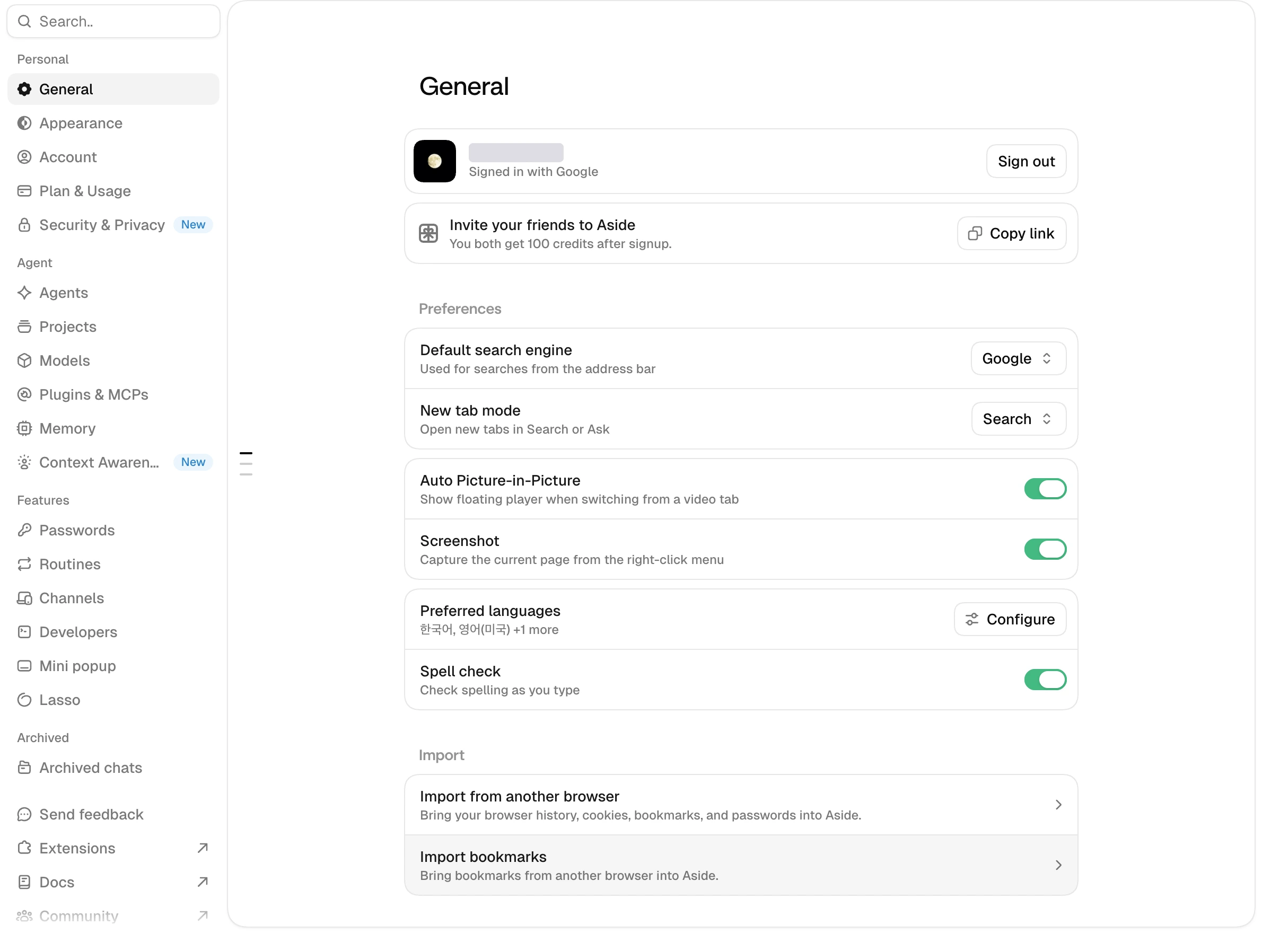
Task: Open the Community link
Action: tap(113, 917)
